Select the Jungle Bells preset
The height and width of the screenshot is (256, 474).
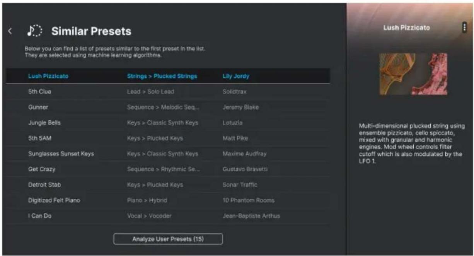168,123
